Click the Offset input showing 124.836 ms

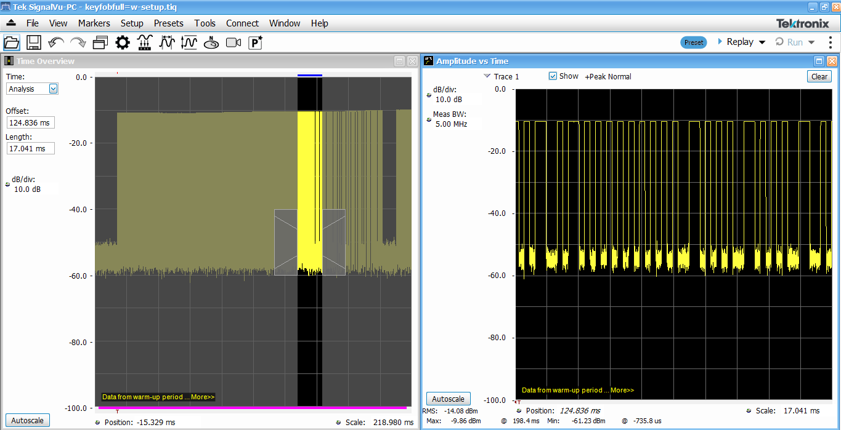point(30,122)
